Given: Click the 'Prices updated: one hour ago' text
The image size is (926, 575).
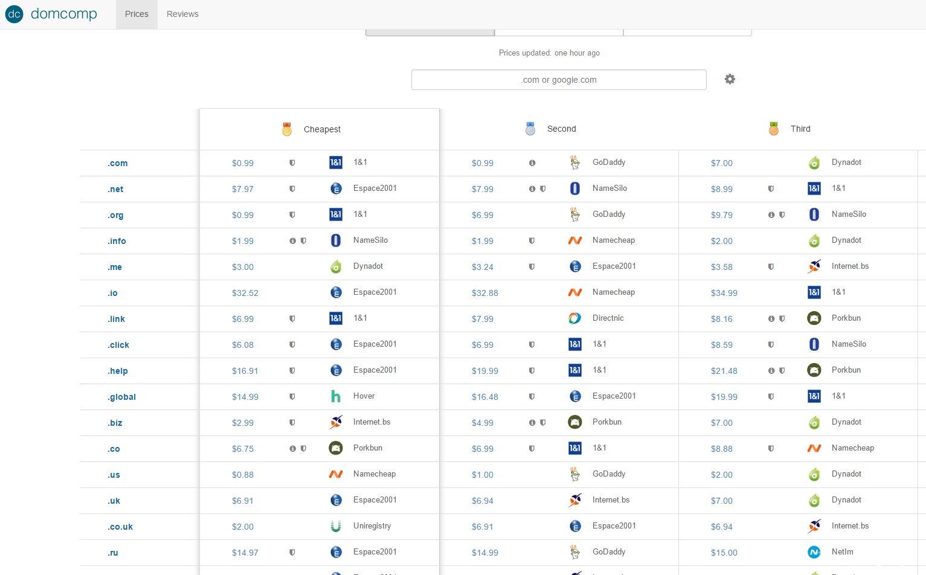Looking at the screenshot, I should tap(549, 53).
